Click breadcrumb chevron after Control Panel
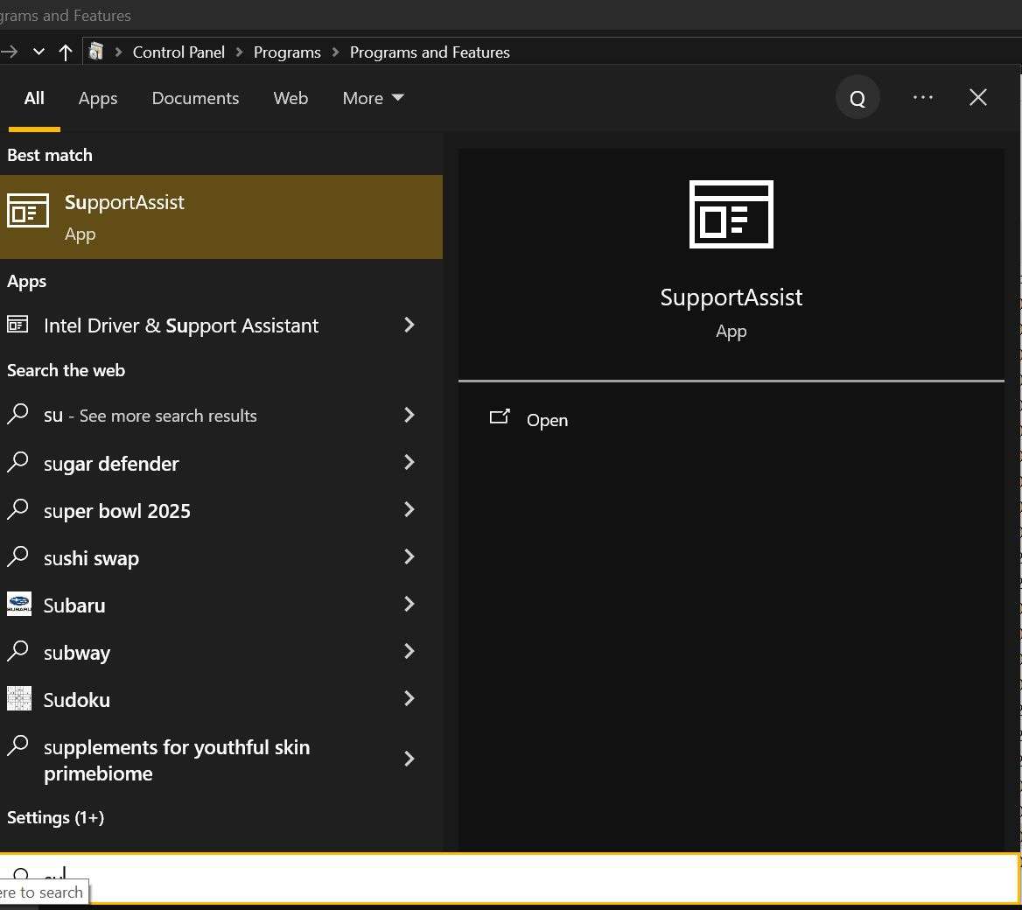1022x910 pixels. [x=239, y=52]
